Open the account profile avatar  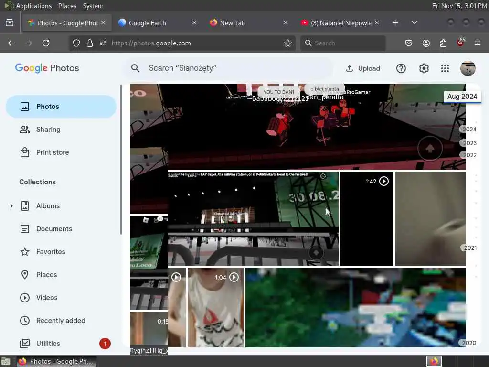pyautogui.click(x=468, y=68)
